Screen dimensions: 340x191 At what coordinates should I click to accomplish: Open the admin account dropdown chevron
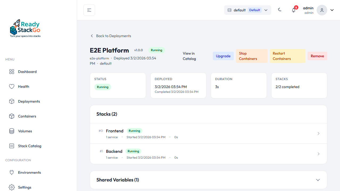coord(332,10)
